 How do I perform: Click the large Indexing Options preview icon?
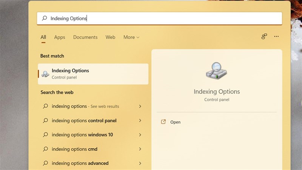coord(217,71)
